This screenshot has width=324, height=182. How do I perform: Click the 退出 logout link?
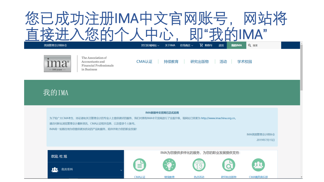(x=221, y=45)
